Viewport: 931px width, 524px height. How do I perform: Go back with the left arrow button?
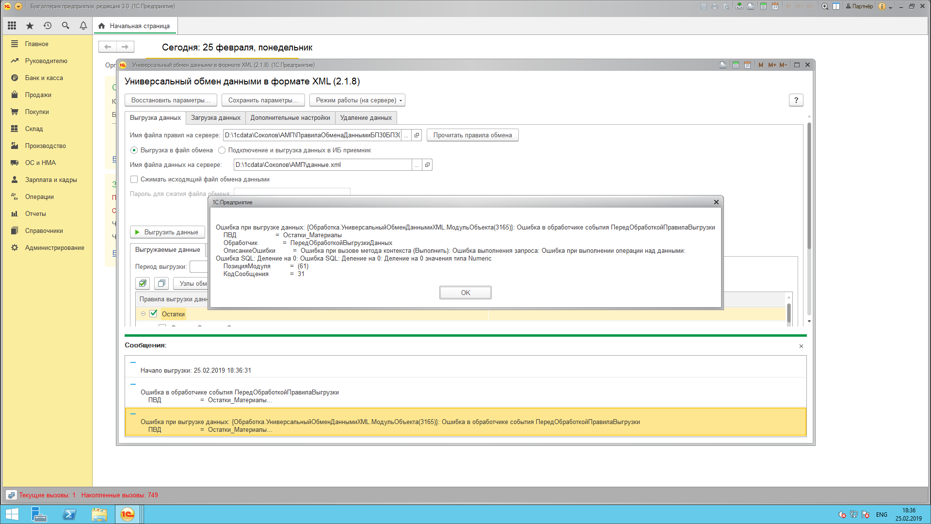108,47
